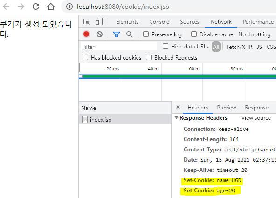Enable Preserve log checkbox
This screenshot has height=198, width=276.
(x=146, y=34)
